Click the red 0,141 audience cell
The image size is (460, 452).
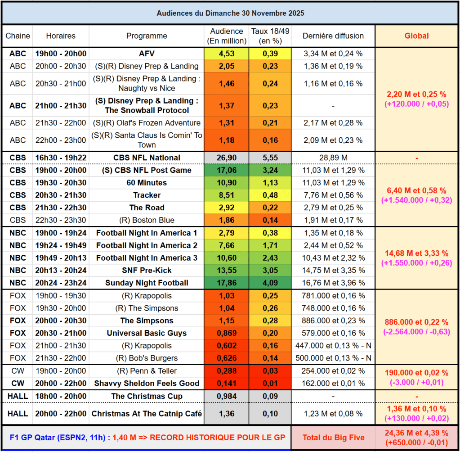click(227, 384)
